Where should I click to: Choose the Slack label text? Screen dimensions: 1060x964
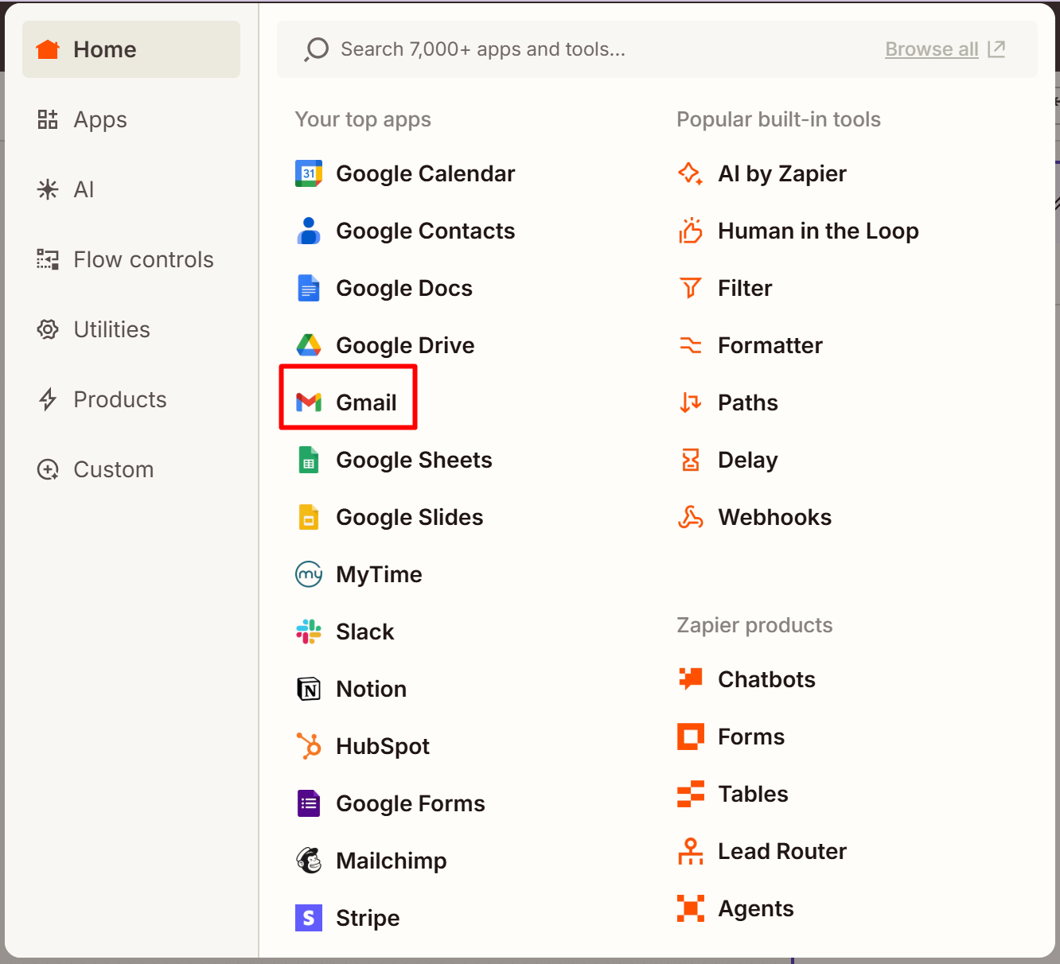click(365, 632)
